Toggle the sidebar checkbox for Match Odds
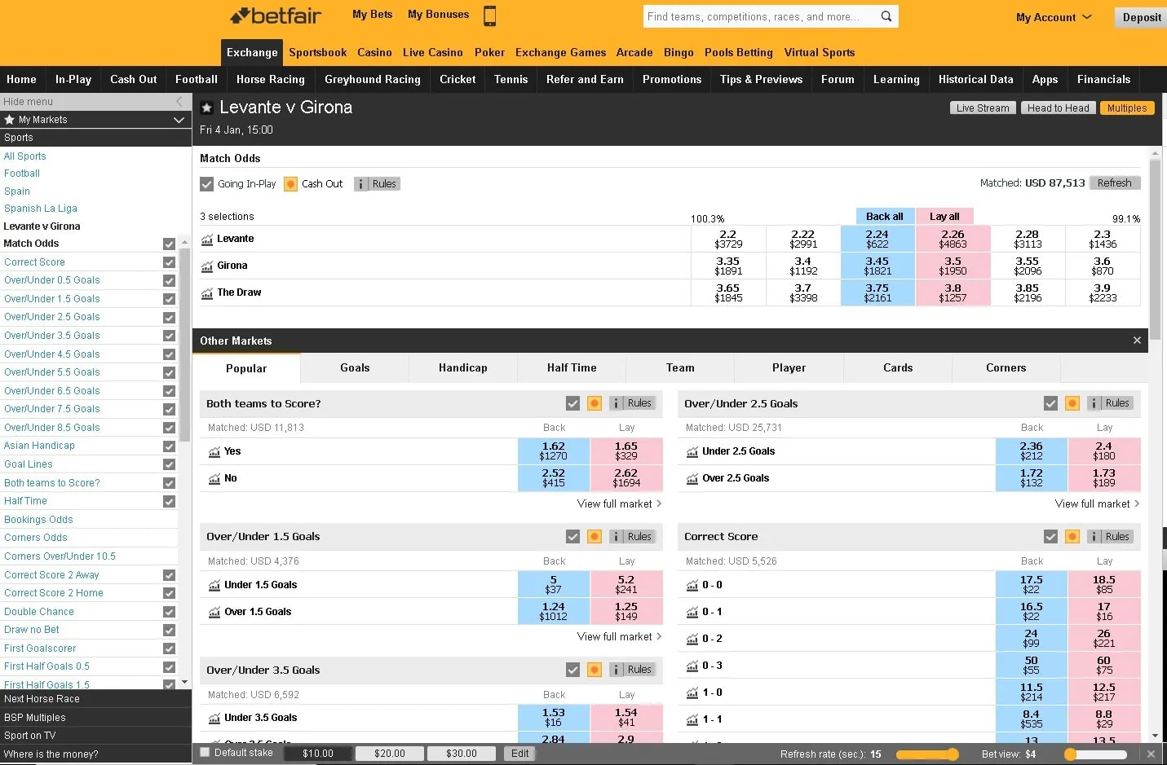This screenshot has width=1167, height=765. (169, 244)
